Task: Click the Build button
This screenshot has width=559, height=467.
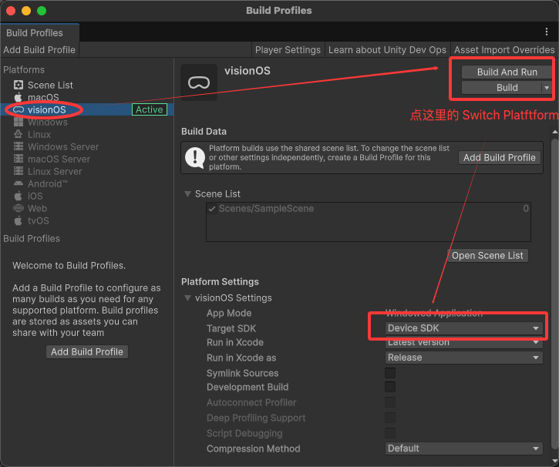Action: coord(502,88)
